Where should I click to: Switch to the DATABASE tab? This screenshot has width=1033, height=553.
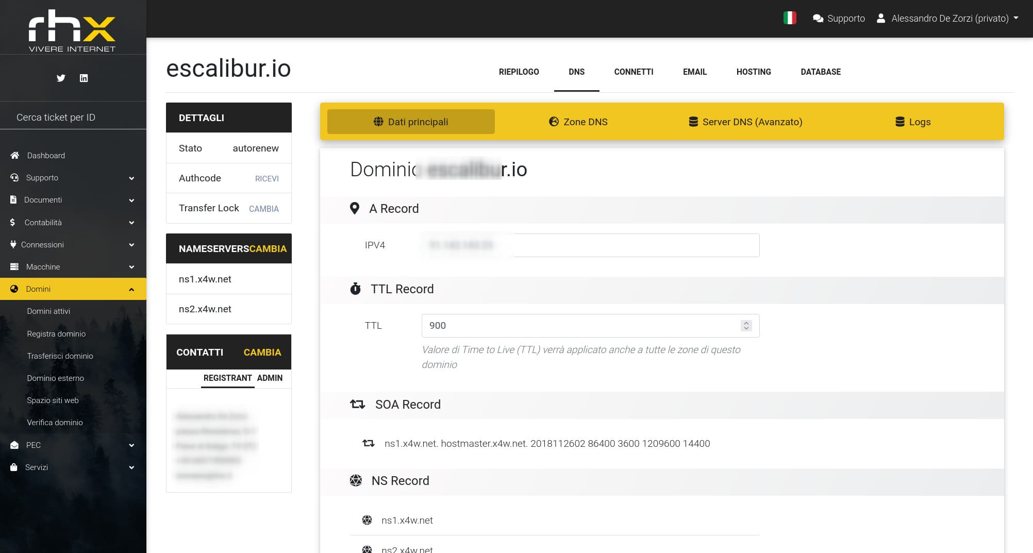pyautogui.click(x=821, y=72)
